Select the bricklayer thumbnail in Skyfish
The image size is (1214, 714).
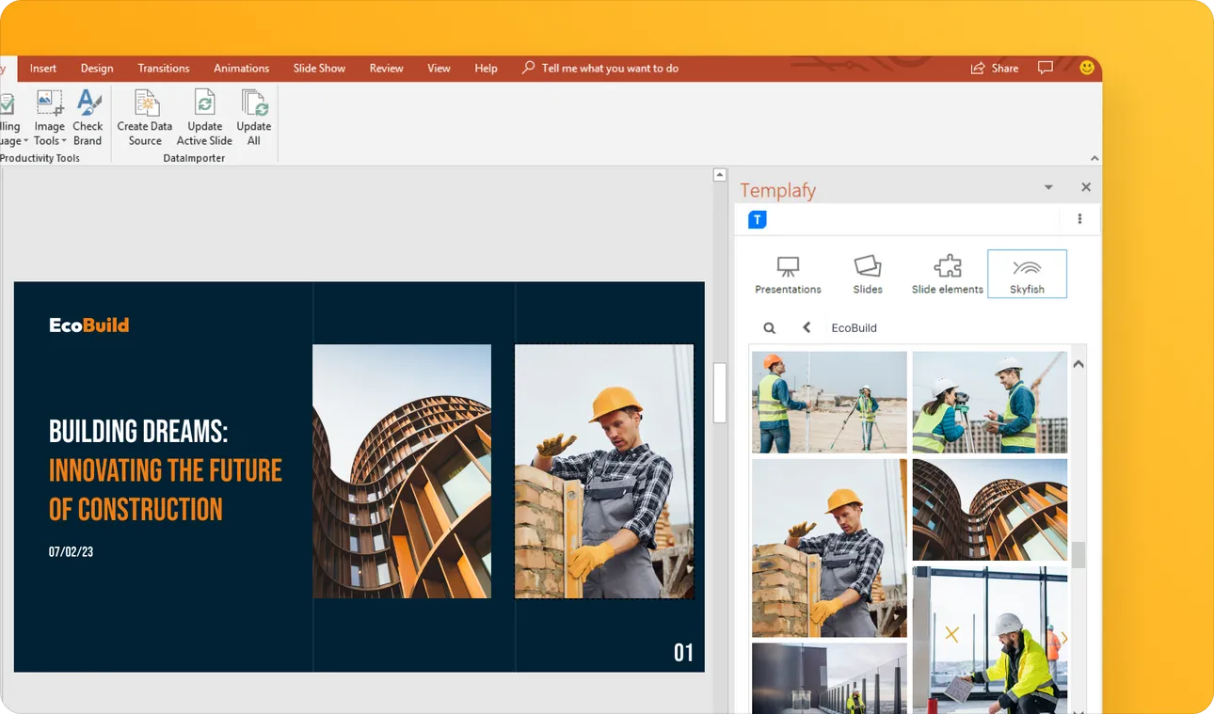pyautogui.click(x=829, y=548)
